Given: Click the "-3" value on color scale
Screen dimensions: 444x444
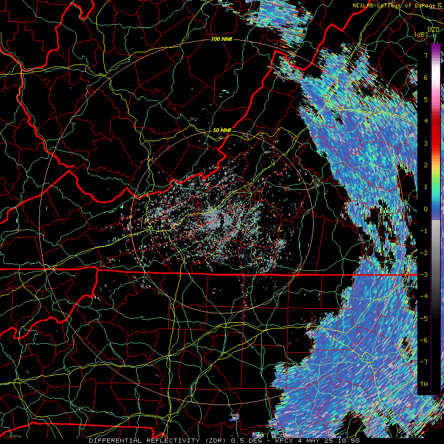Looking at the screenshot, I should coord(424,275).
